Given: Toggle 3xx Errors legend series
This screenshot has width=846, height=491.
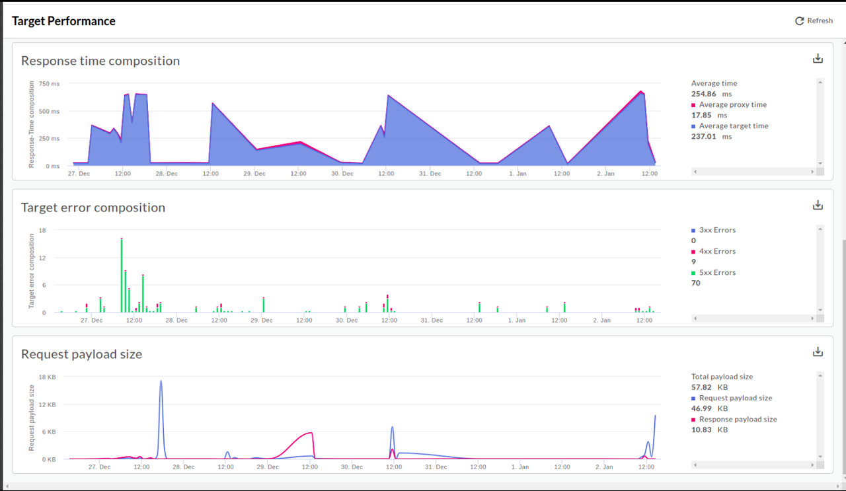Looking at the screenshot, I should tap(713, 230).
